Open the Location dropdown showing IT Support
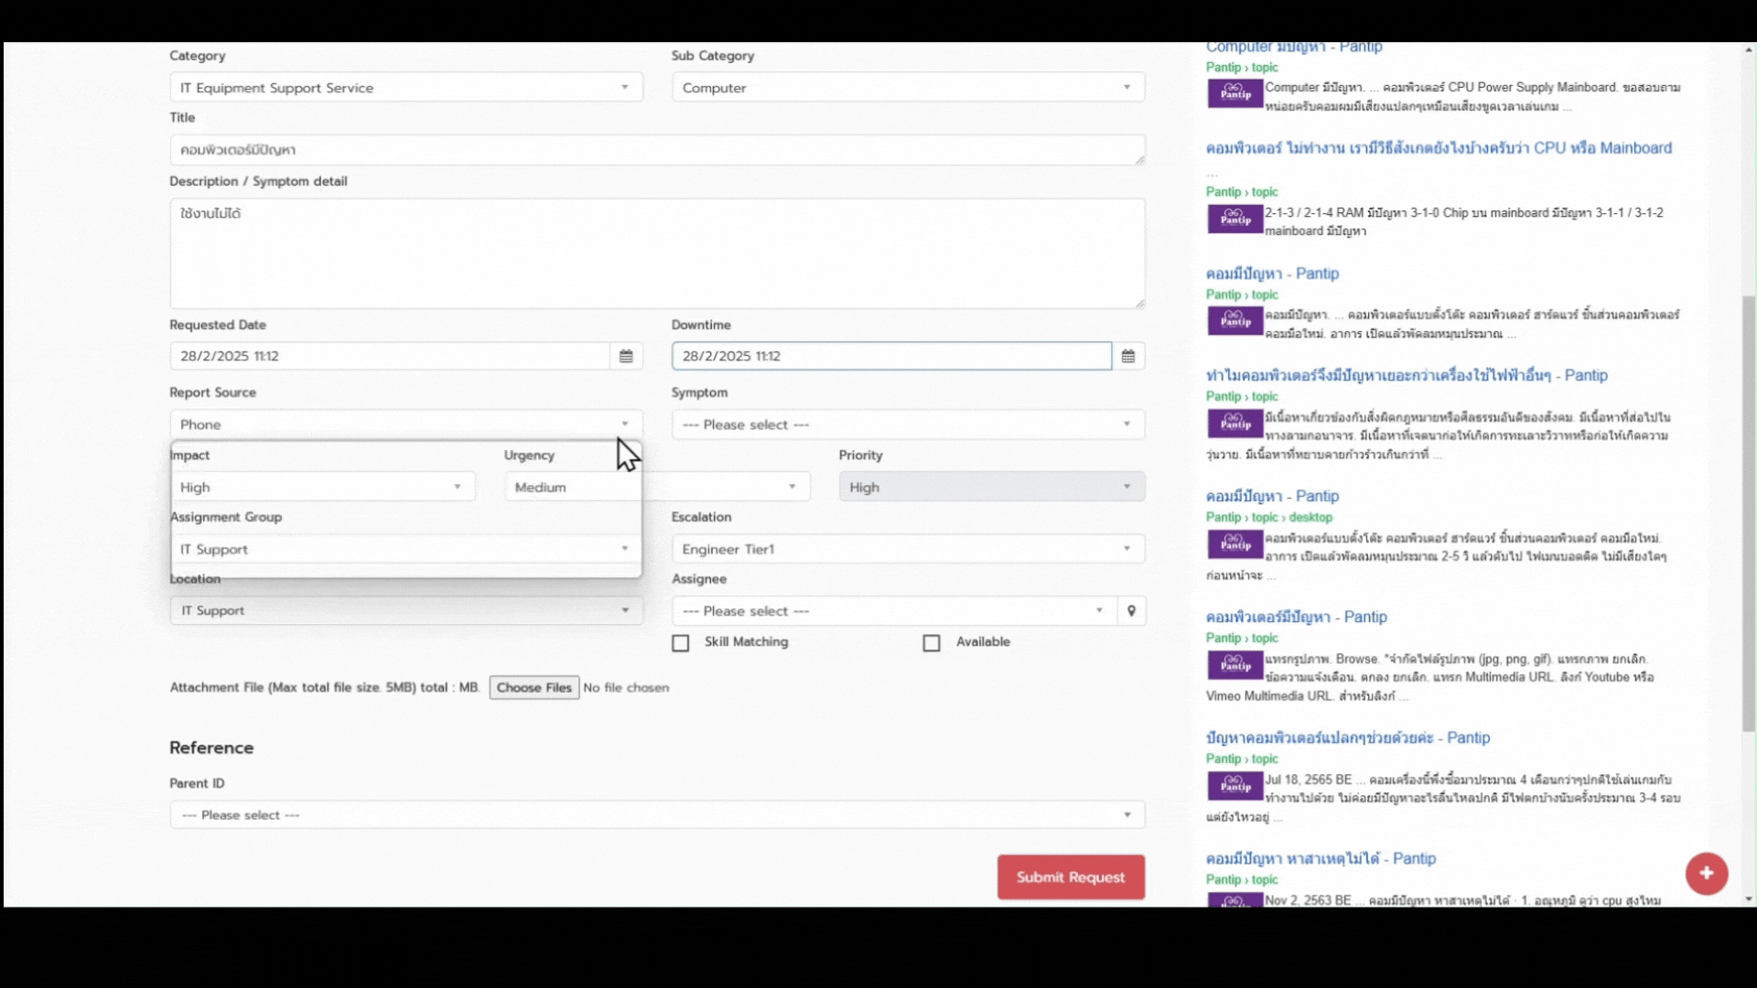The height and width of the screenshot is (988, 1757). 406,611
